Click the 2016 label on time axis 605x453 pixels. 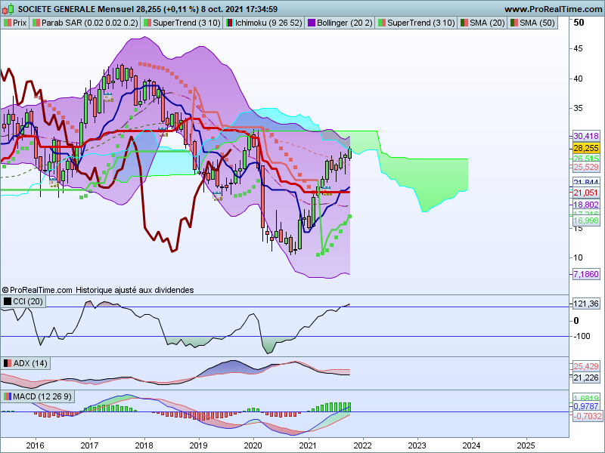click(x=35, y=445)
